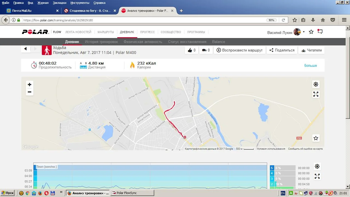
Task: Show bookmarks list in the Firefox toolbar
Action: (303, 20)
